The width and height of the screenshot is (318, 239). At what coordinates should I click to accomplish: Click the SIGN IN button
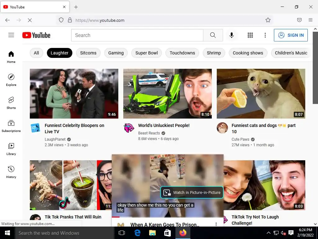click(291, 35)
